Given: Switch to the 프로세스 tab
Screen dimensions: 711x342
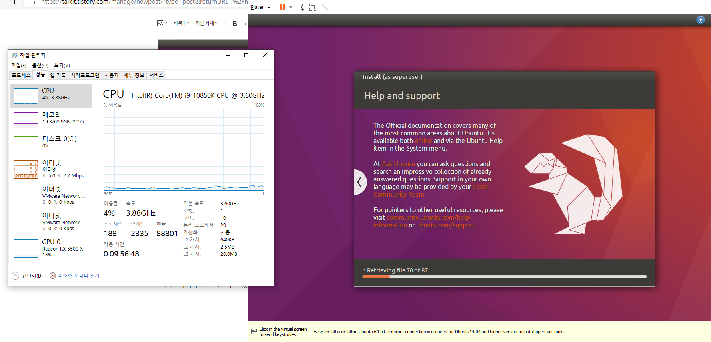Looking at the screenshot, I should [21, 75].
